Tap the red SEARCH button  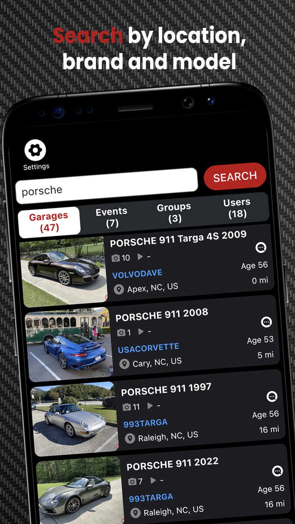[235, 176]
